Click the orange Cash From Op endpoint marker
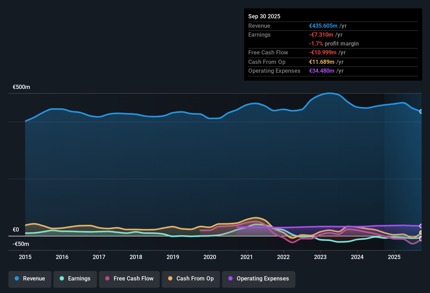 [x=421, y=233]
